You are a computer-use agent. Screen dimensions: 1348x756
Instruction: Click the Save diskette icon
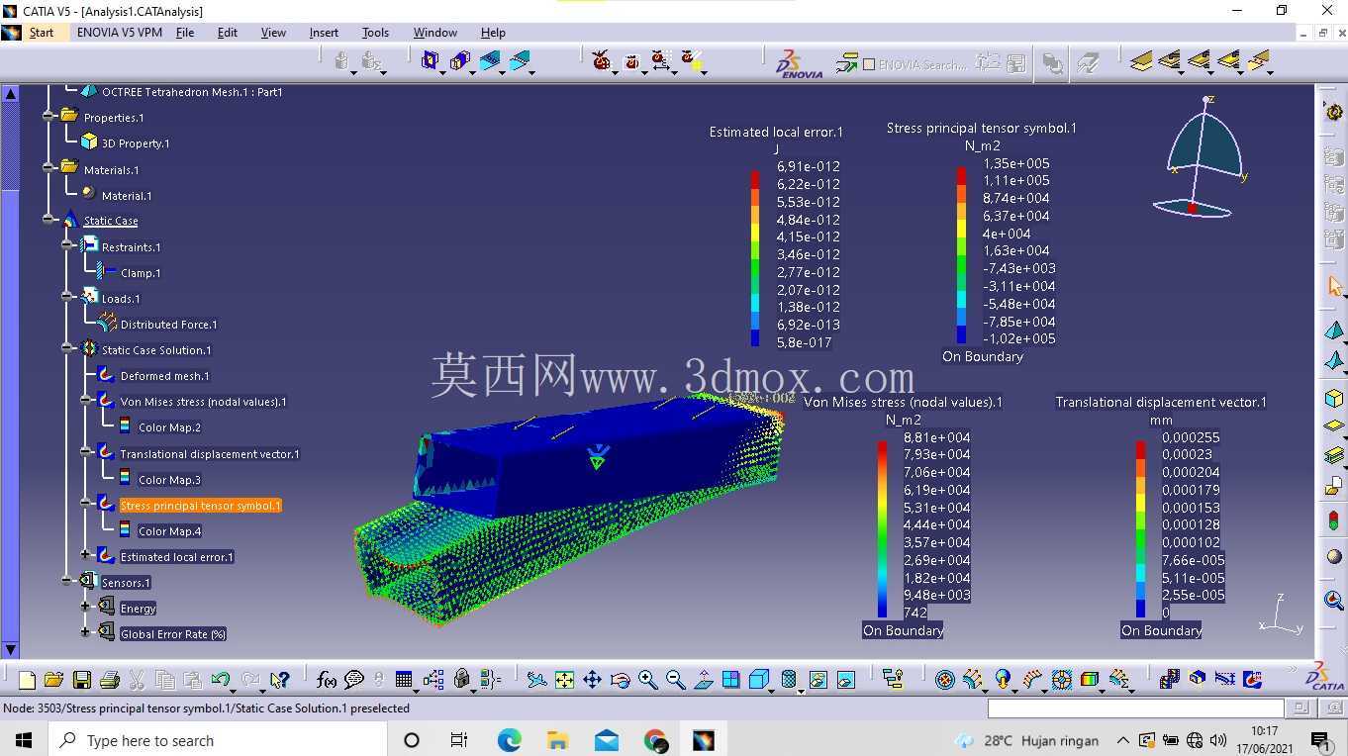pos(82,680)
